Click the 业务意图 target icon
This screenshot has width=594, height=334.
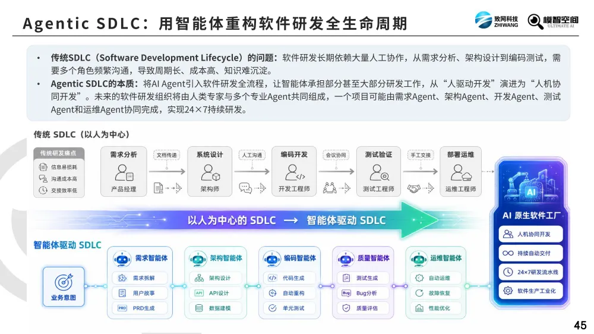(x=64, y=282)
